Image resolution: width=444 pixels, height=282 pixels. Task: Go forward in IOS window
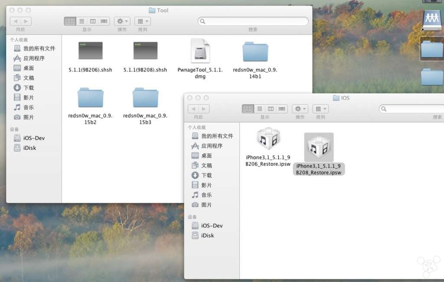click(204, 109)
